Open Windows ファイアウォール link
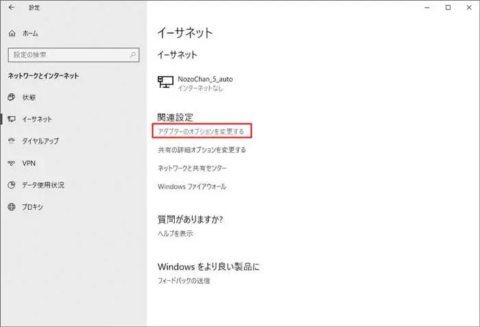 pyautogui.click(x=191, y=186)
